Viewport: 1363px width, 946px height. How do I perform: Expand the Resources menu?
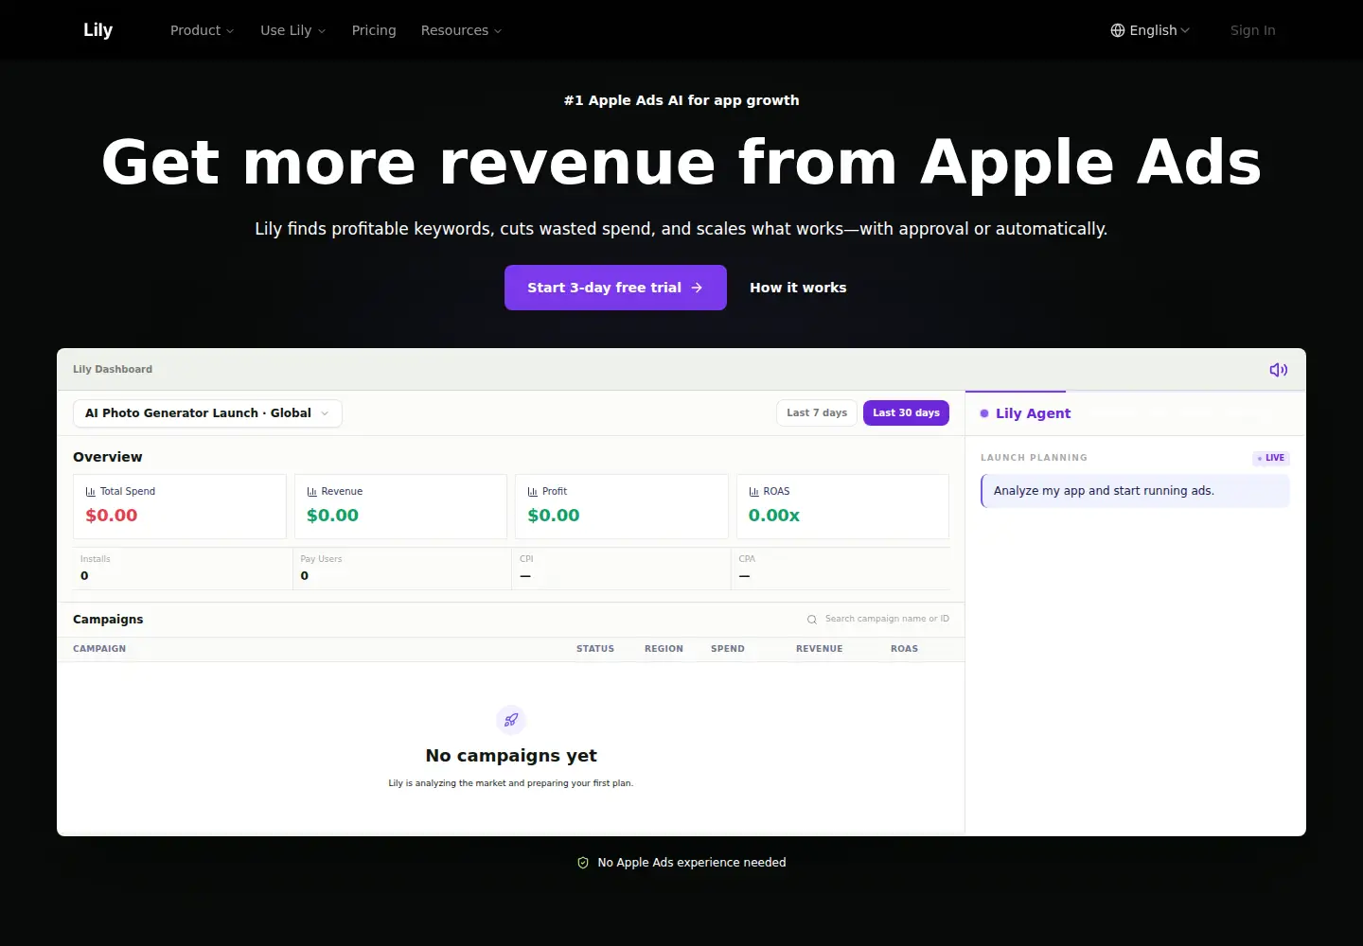click(461, 30)
